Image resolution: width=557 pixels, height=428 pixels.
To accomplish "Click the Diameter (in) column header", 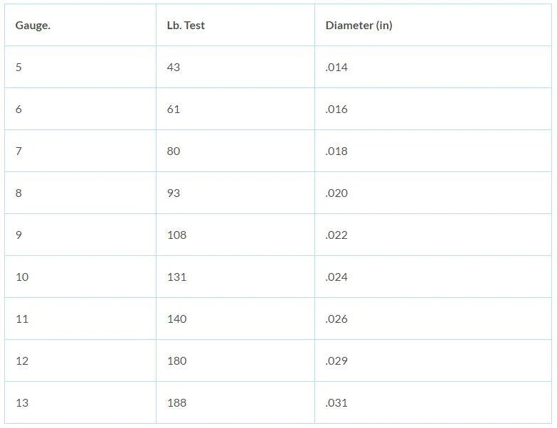I will (359, 26).
